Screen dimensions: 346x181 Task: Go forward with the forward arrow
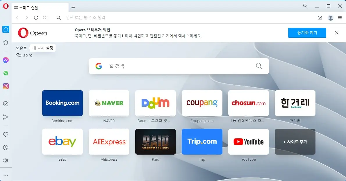[x=26, y=18]
